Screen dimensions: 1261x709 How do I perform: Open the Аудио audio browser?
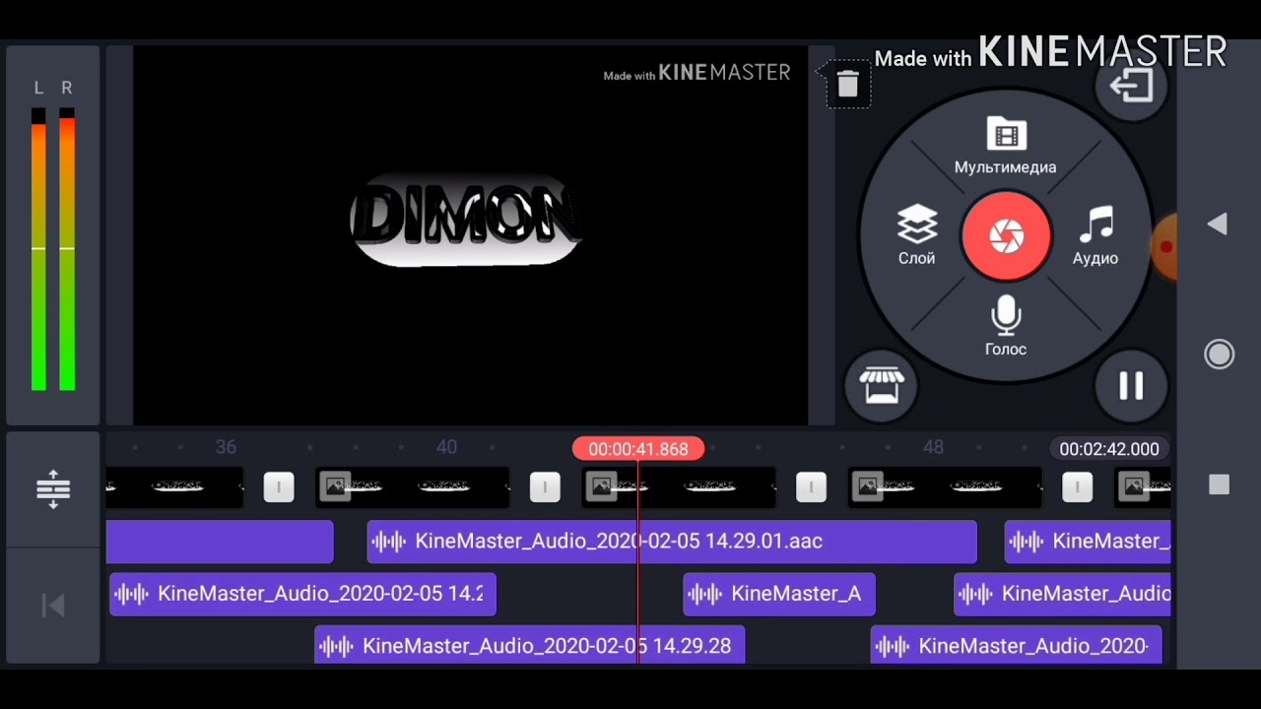[x=1095, y=235]
